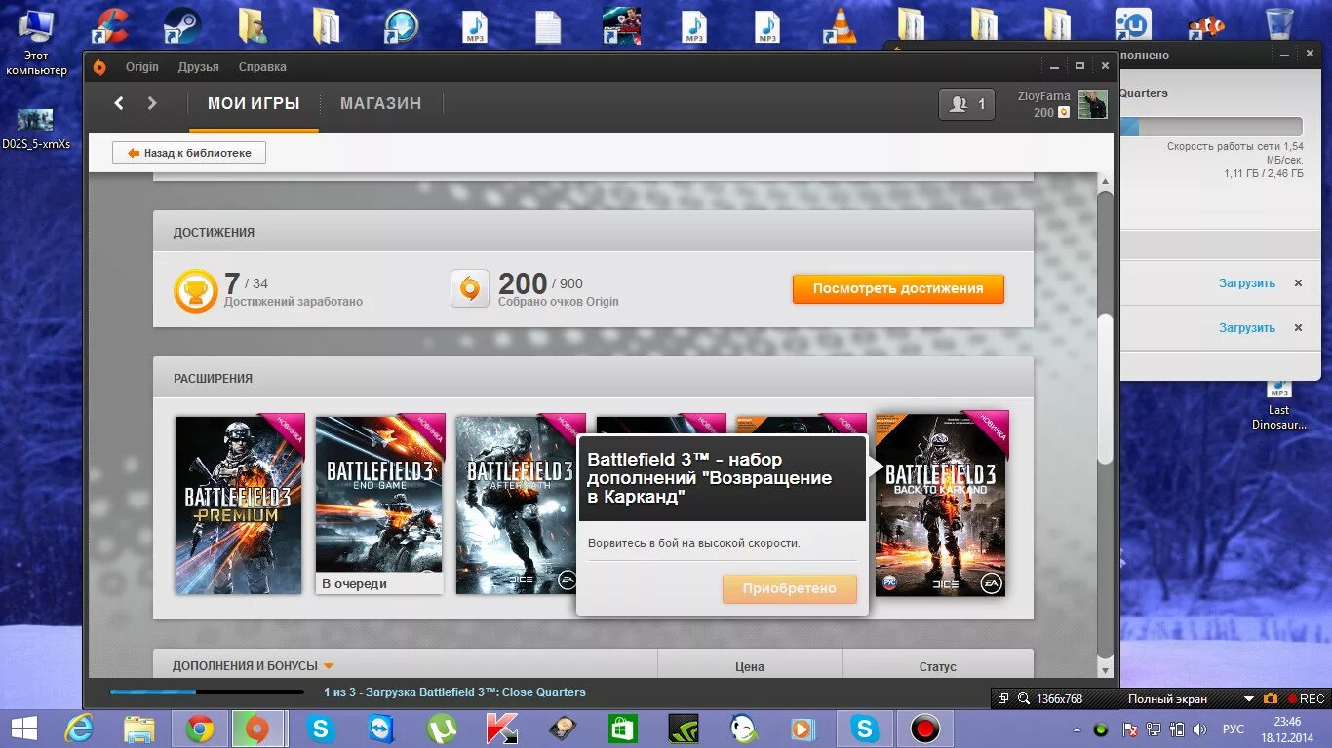The image size is (1332, 748).
Task: Click the progress bar in the download window
Action: click(1211, 127)
